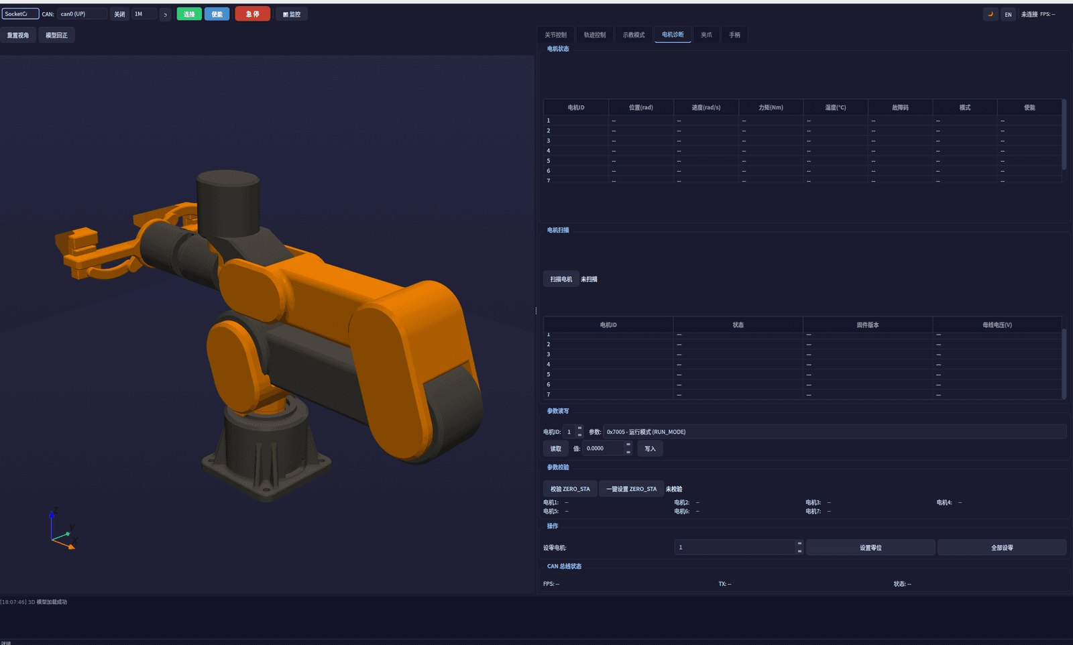The width and height of the screenshot is (1073, 645).
Task: Open the 手柄 tab
Action: [735, 35]
